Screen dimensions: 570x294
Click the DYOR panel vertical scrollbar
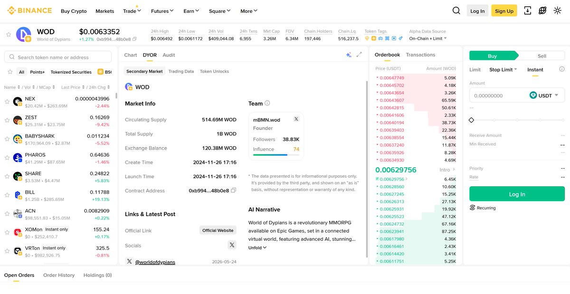(x=366, y=169)
